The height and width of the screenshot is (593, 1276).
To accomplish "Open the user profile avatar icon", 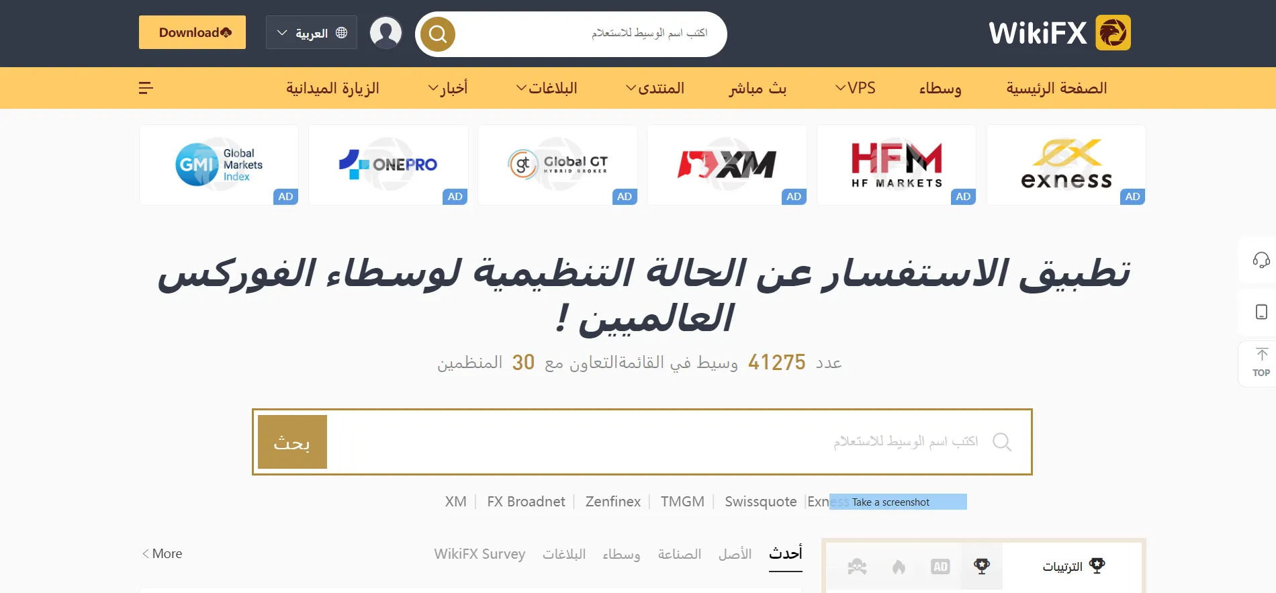I will tap(386, 32).
